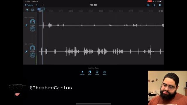Import audio as a new track
This screenshot has height=105, width=187.
click(x=105, y=73)
